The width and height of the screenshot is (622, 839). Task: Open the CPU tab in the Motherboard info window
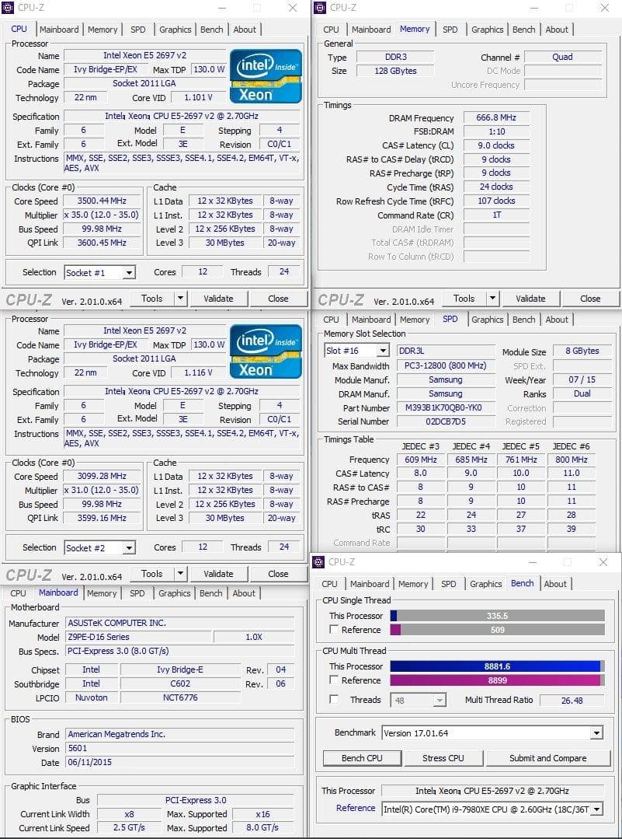pos(18,593)
